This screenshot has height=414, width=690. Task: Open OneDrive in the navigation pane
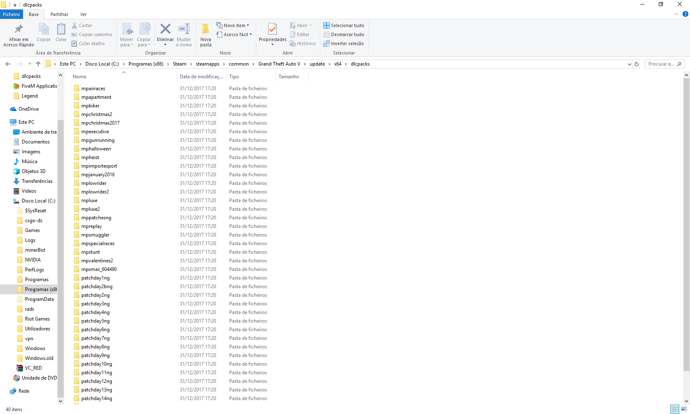click(x=24, y=109)
